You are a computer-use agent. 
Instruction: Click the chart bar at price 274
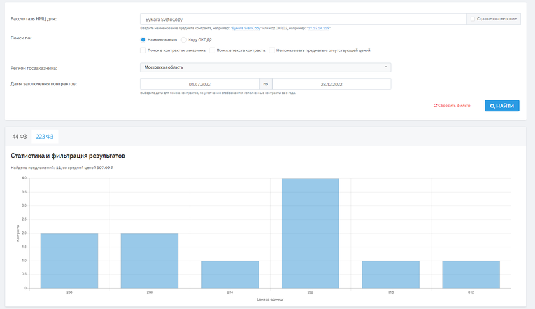[230, 274]
